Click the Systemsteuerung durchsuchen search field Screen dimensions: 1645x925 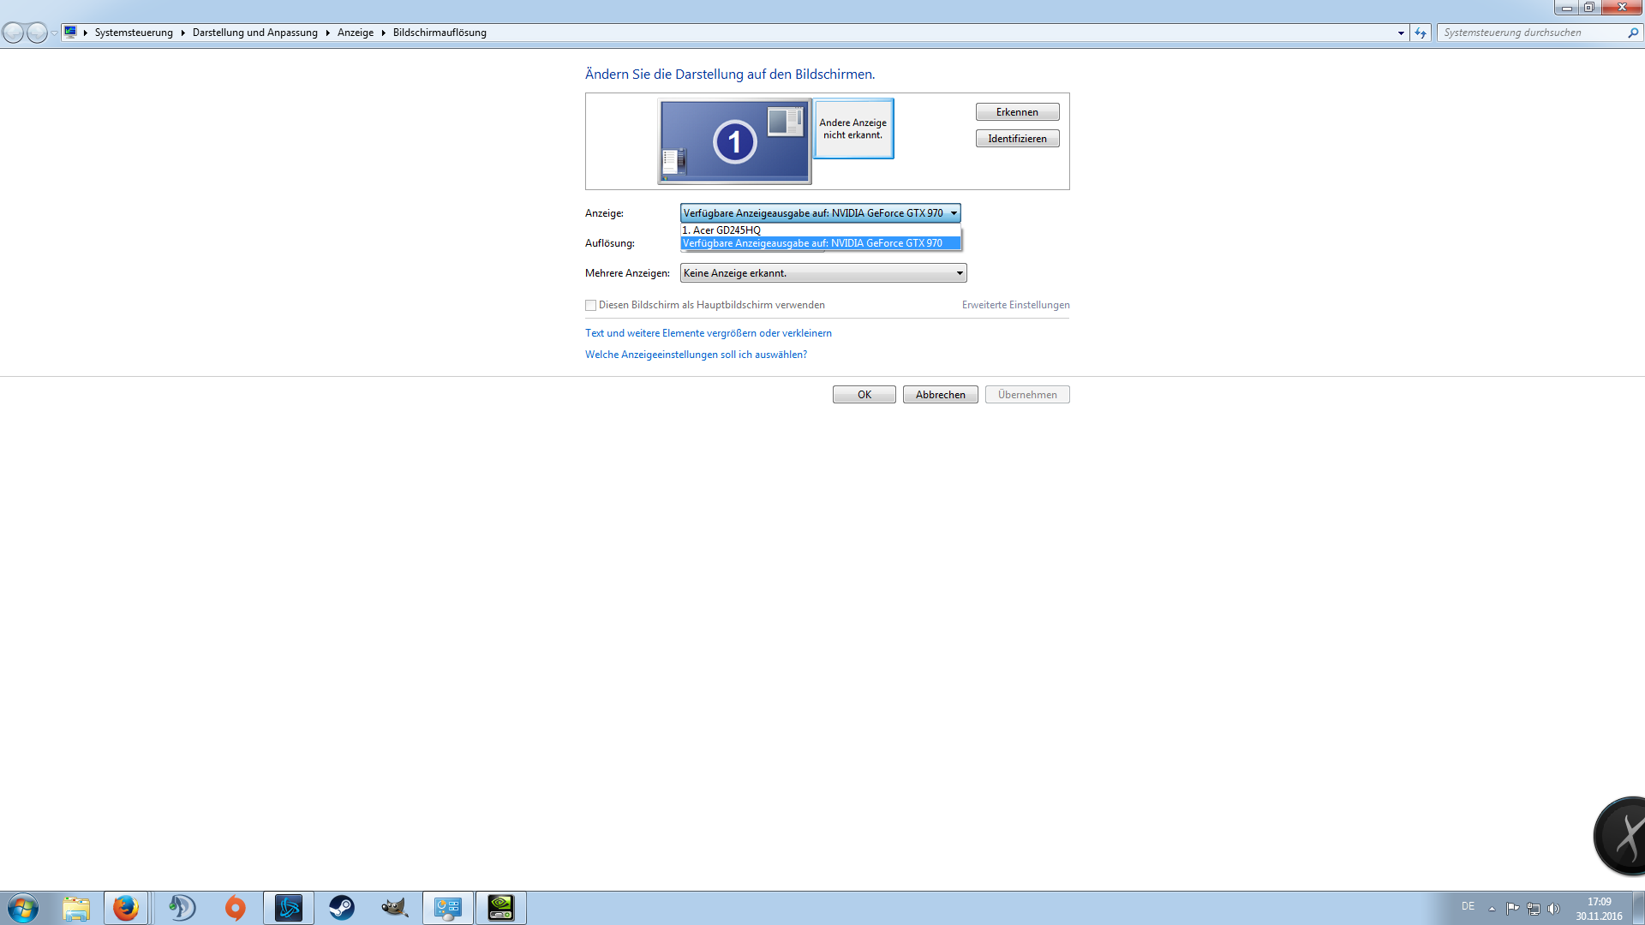pos(1532,33)
